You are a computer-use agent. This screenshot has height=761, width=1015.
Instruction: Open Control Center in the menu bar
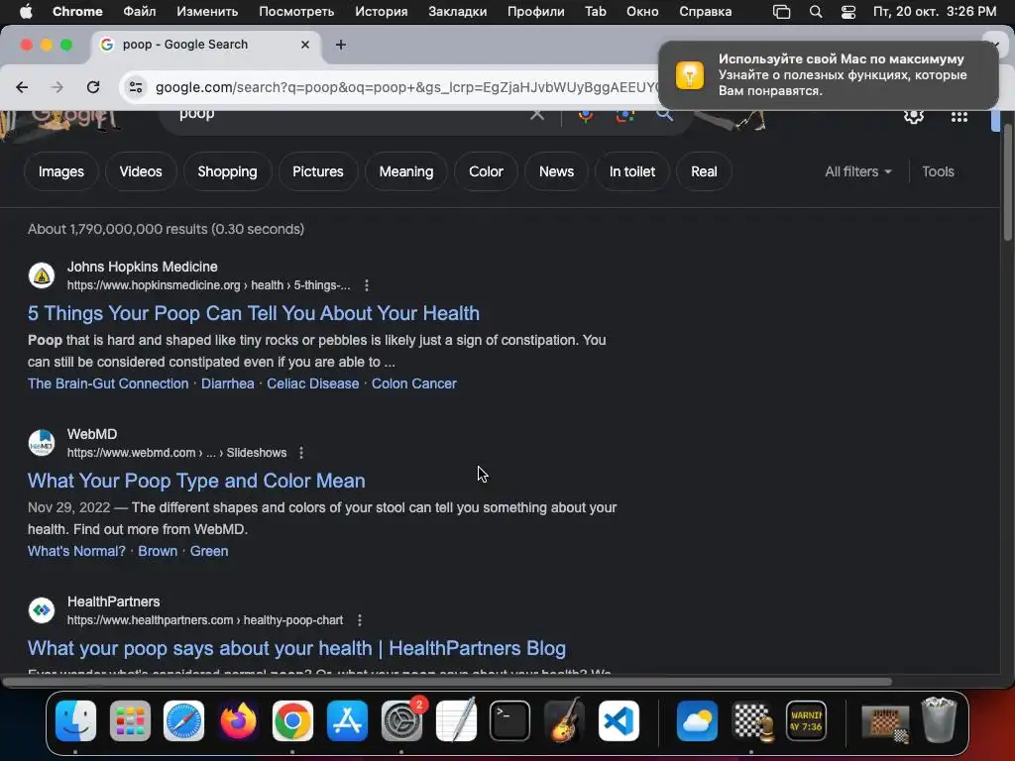tap(848, 12)
